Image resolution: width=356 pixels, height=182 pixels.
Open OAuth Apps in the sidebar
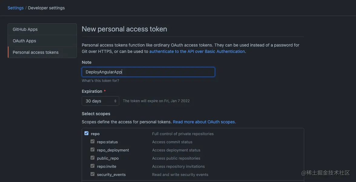[24, 41]
